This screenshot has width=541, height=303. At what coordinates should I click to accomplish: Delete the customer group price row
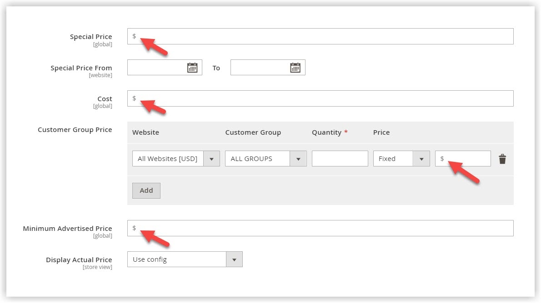coord(502,159)
